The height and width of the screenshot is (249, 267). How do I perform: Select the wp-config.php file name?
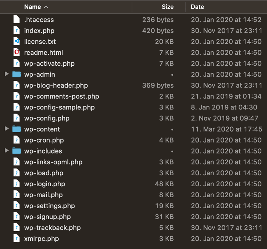[x=47, y=118]
